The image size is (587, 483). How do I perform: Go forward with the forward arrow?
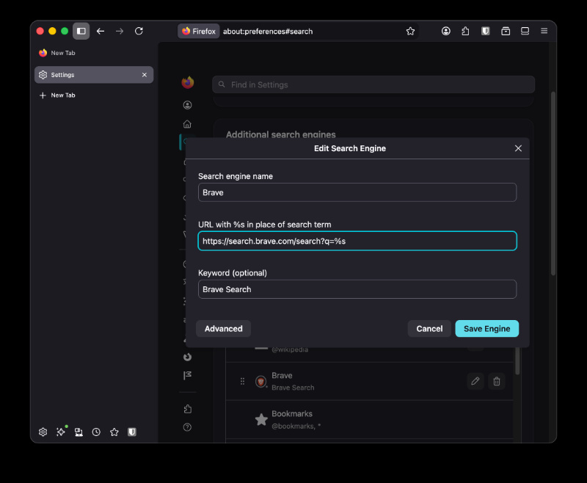pos(120,31)
